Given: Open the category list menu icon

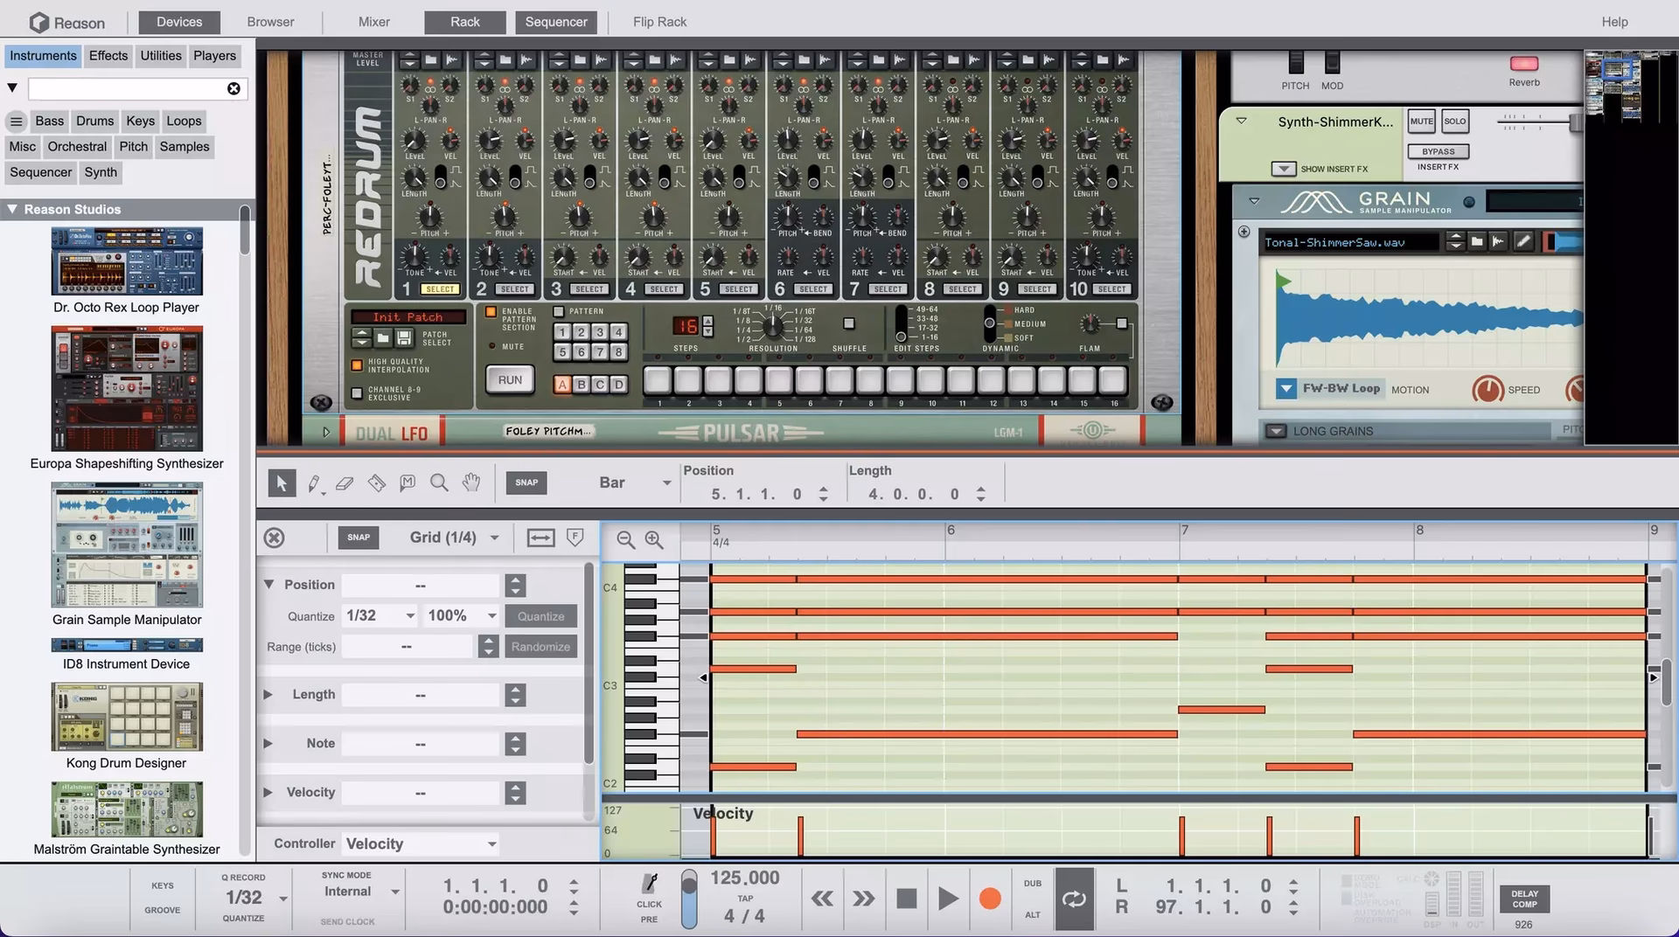Looking at the screenshot, I should pos(16,121).
